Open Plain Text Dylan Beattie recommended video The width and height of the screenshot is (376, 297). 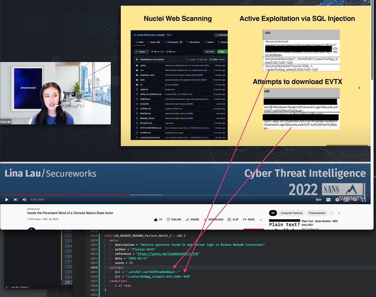(x=320, y=223)
